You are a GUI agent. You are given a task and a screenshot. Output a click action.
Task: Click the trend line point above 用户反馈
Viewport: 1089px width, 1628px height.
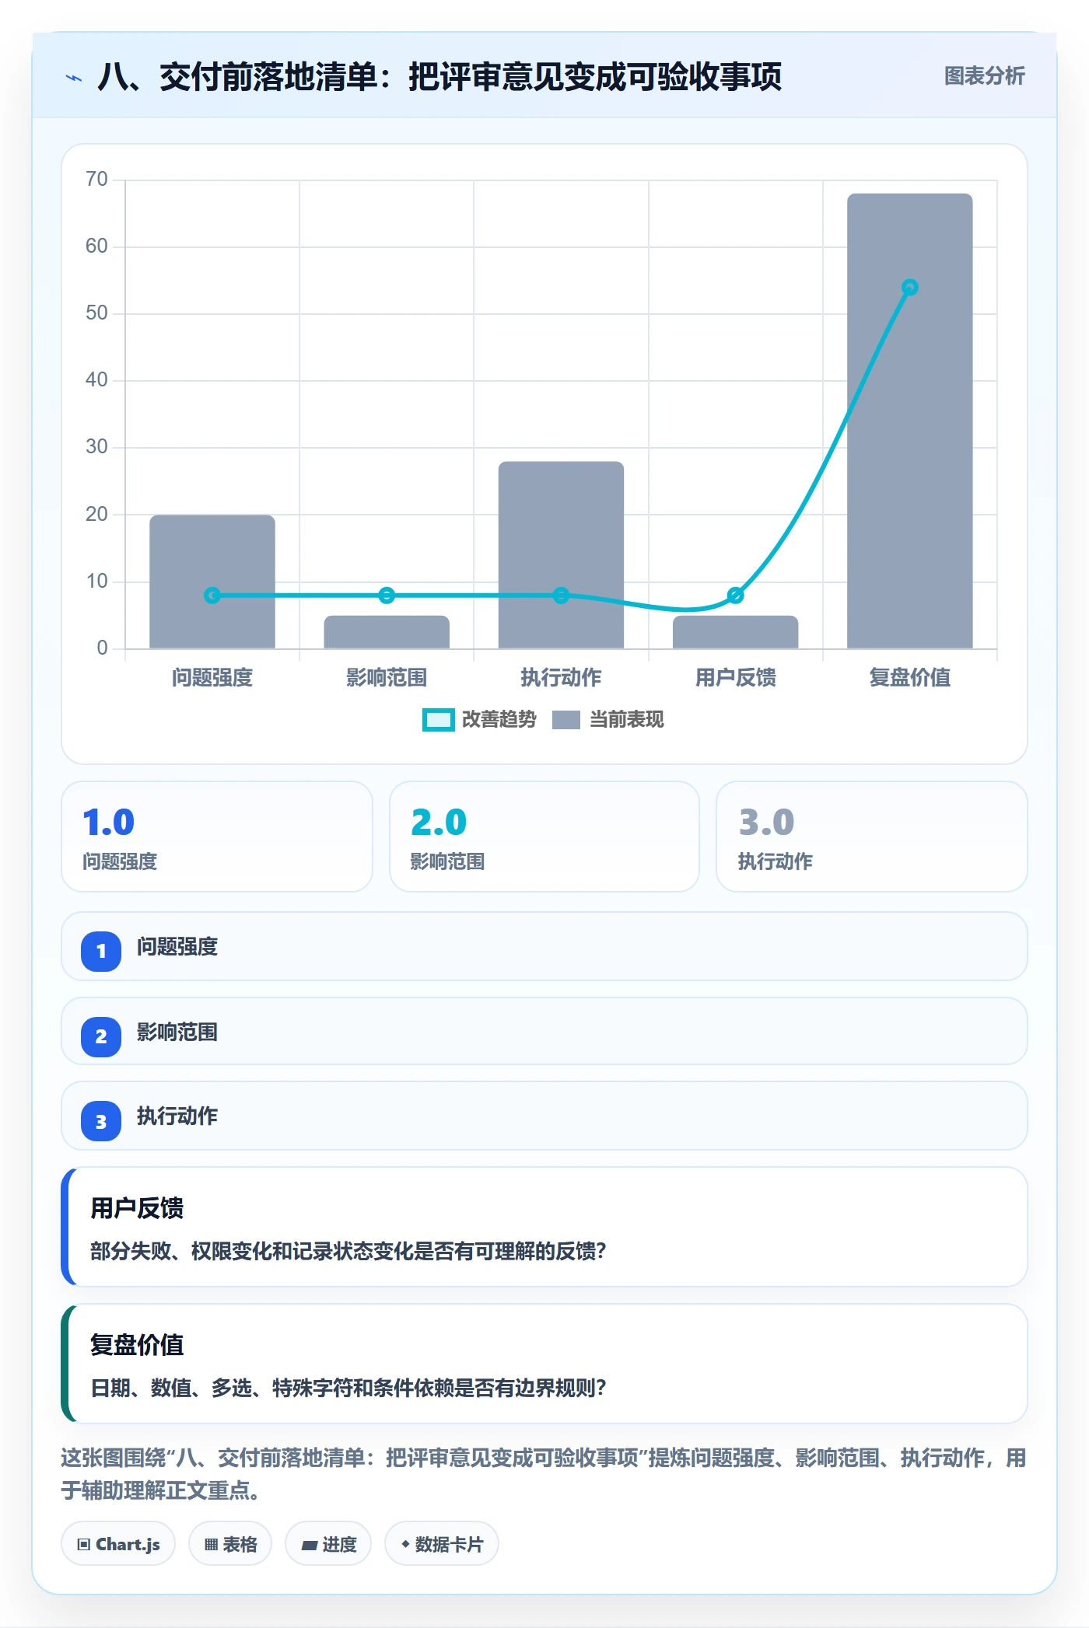click(735, 596)
